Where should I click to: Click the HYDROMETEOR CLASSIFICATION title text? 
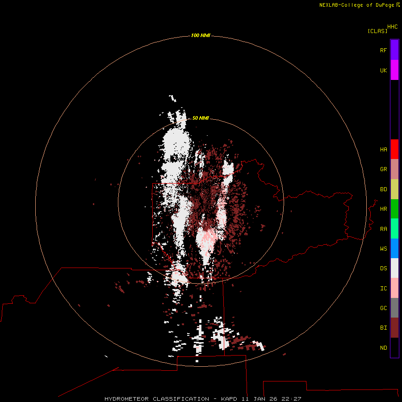pos(157,399)
